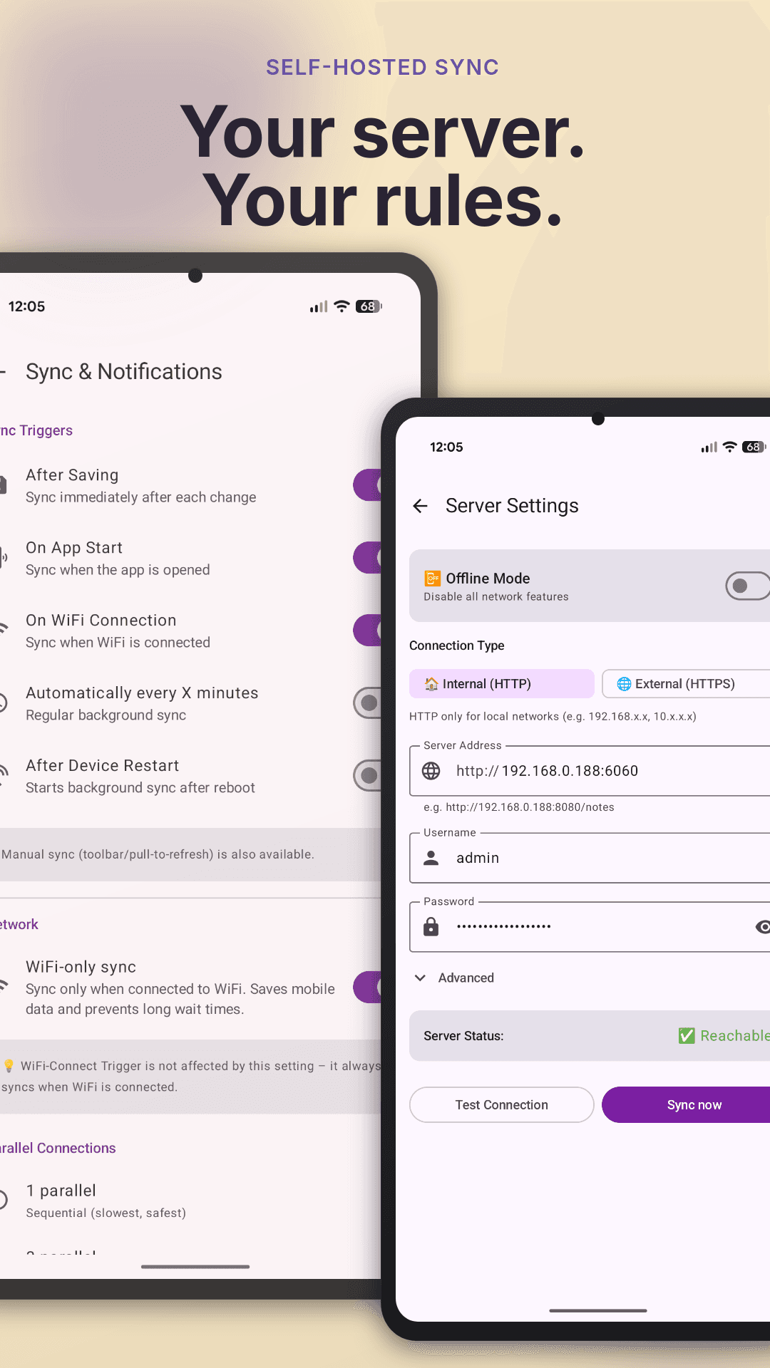Tap the Sync now button

coord(686,1104)
